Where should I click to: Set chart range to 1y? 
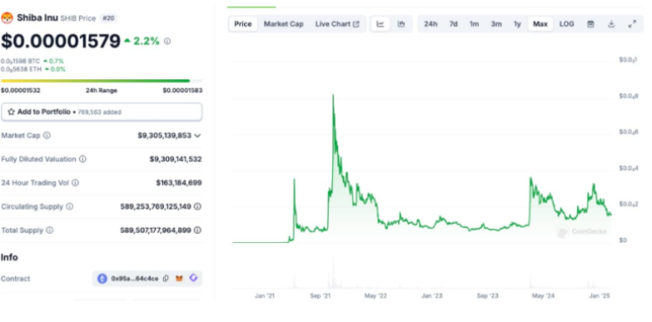coord(517,24)
